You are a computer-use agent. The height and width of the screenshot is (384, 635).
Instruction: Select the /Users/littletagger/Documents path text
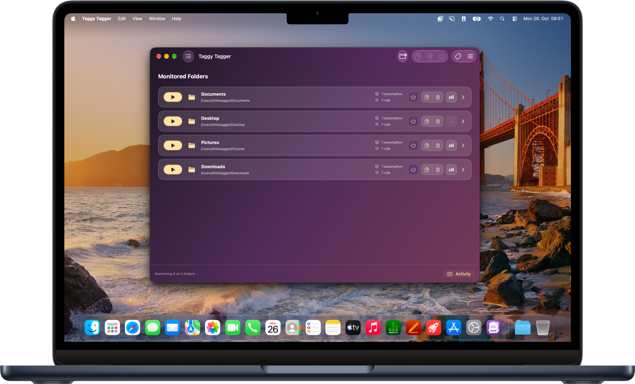click(225, 101)
